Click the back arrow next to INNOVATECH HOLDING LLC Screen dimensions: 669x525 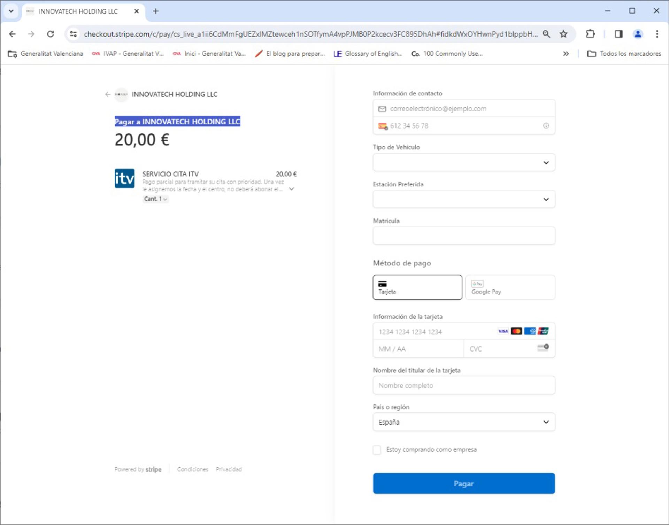pos(108,94)
